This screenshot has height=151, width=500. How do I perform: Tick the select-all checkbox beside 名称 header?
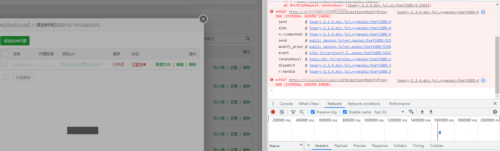click(x=6, y=54)
